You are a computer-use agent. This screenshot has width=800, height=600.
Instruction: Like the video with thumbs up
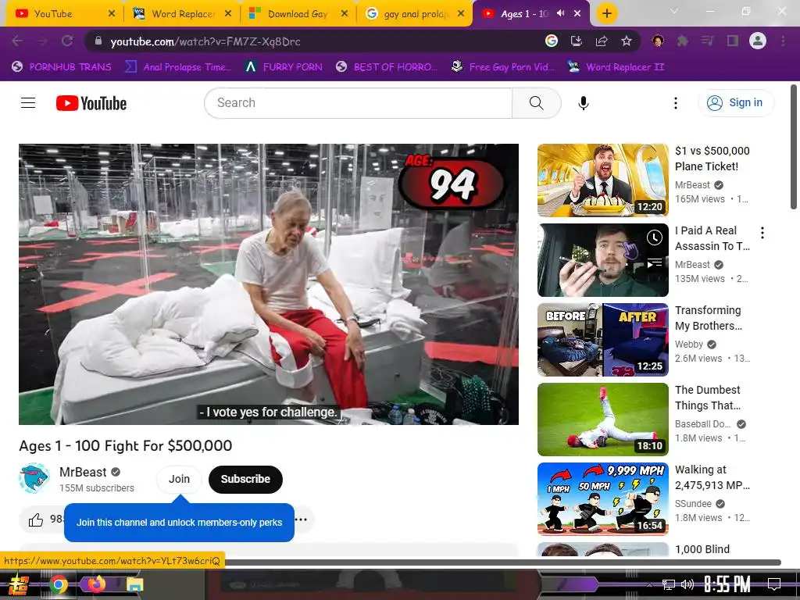[36, 520]
